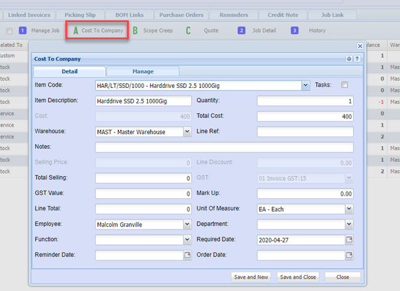This screenshot has height=291, width=400.
Task: Enable the Tasks checkbox
Action: (345, 85)
